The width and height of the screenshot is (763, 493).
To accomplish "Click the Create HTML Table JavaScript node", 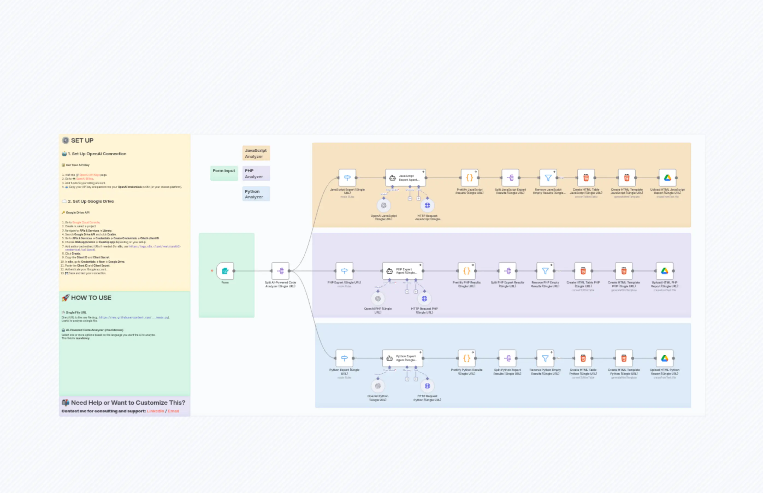I will pos(586,178).
